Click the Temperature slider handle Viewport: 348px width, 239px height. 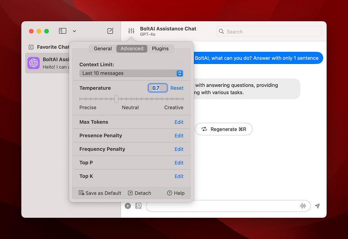[x=116, y=99]
